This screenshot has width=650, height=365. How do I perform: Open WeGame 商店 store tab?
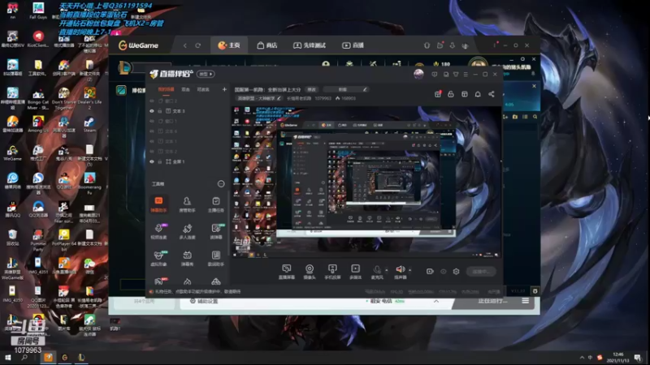pos(267,45)
